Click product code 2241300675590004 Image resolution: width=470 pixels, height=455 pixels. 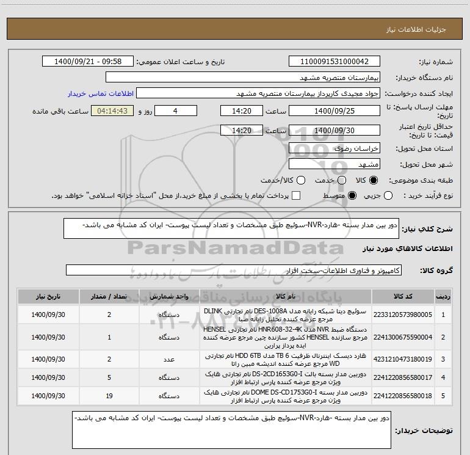(x=403, y=337)
